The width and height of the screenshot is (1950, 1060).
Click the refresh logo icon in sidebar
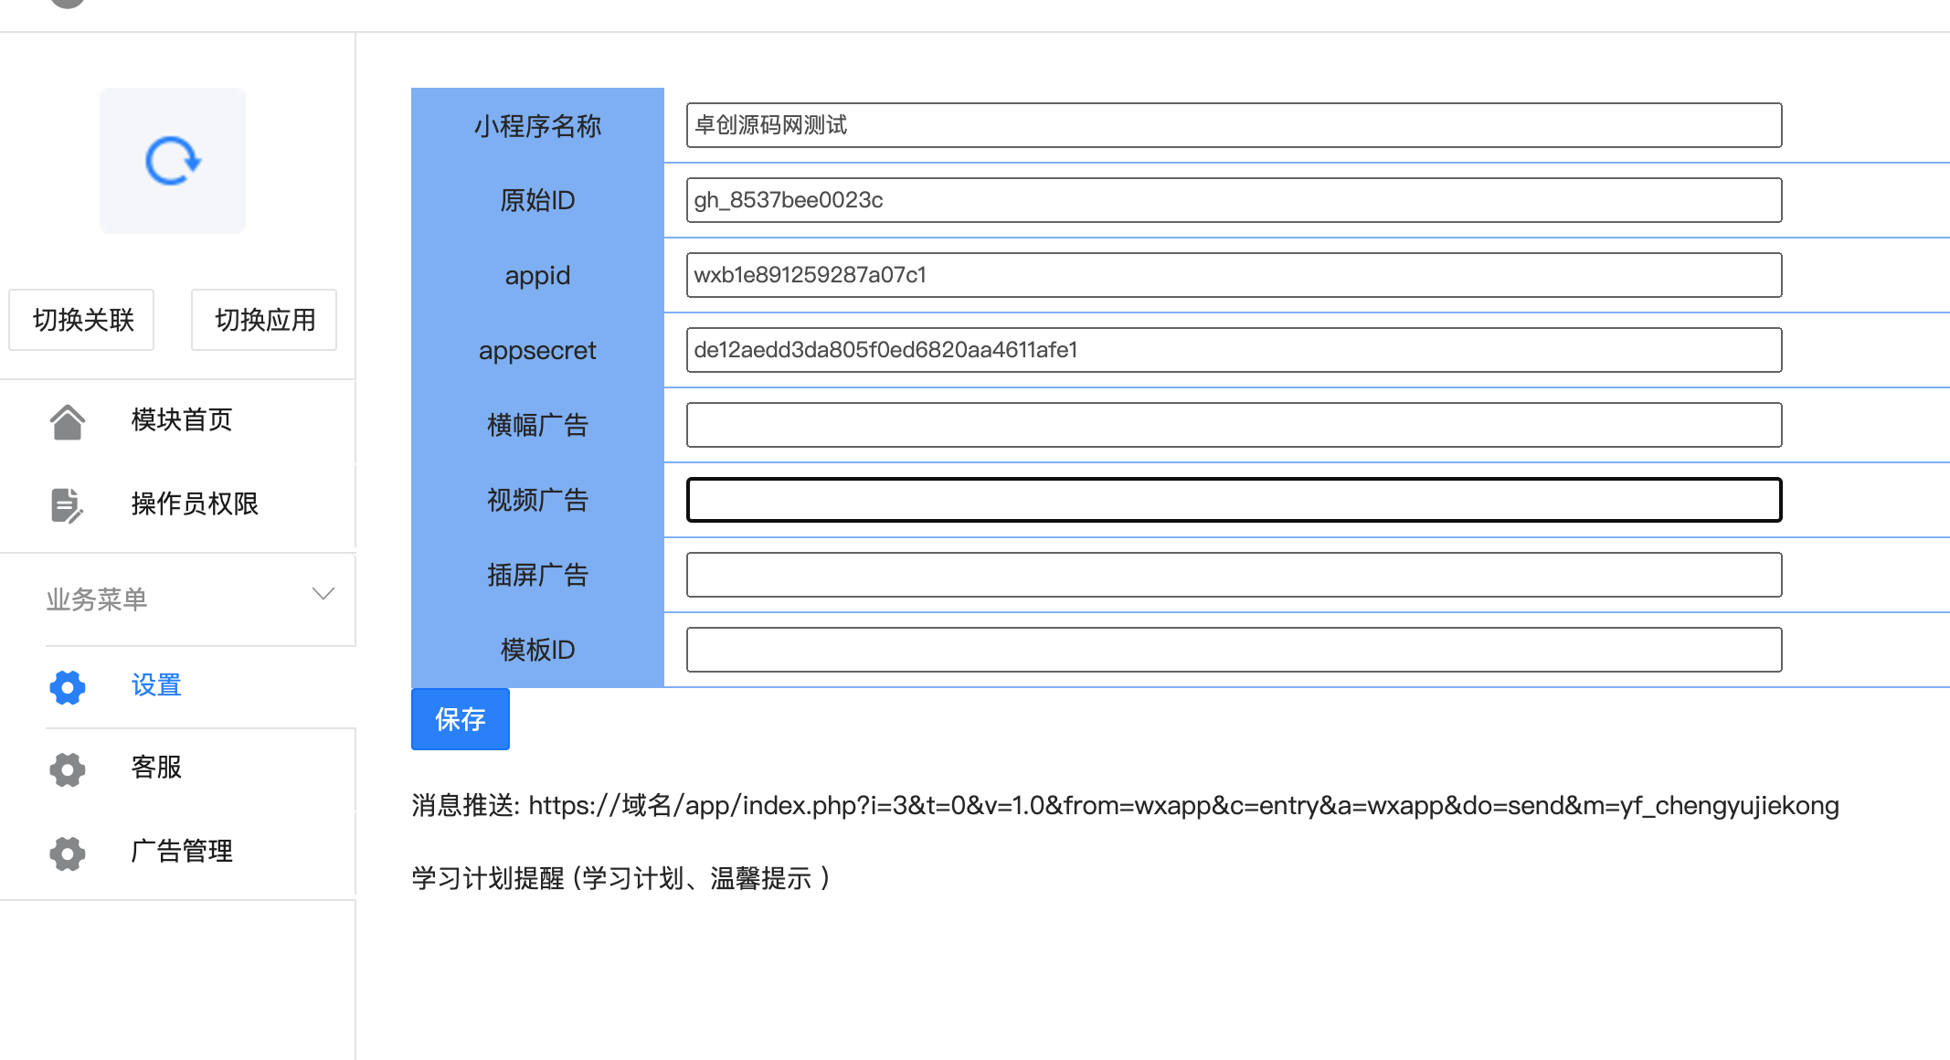173,161
